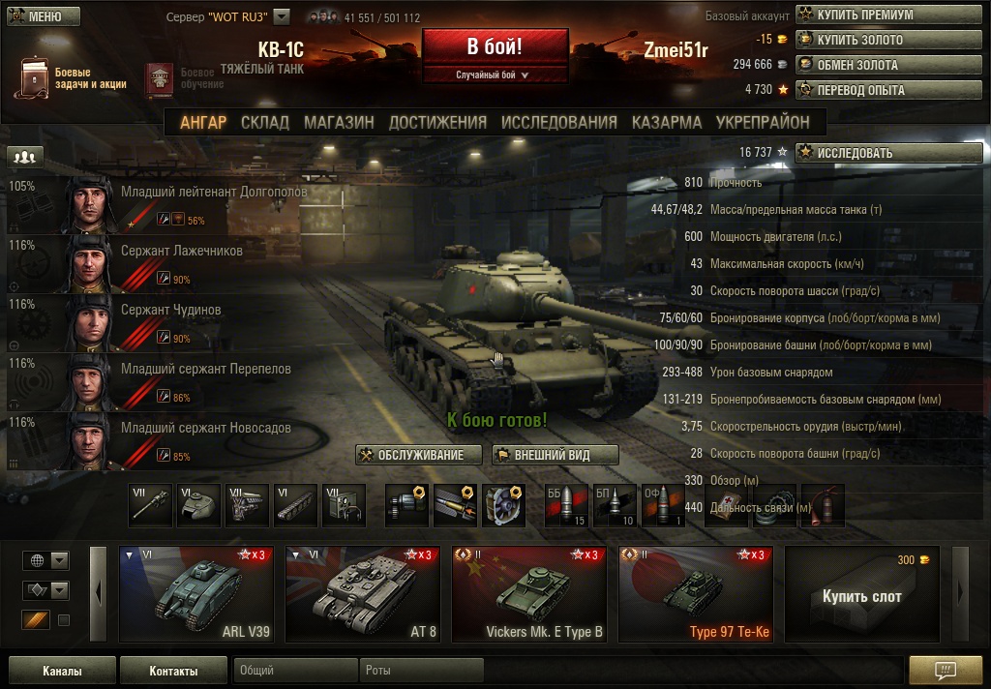Click the ventilation equipment icon

pos(503,505)
